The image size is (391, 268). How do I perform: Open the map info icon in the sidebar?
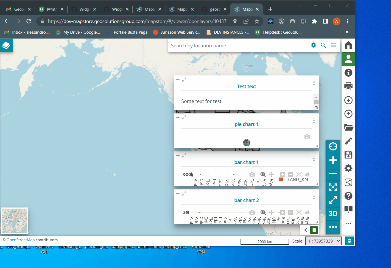click(348, 73)
